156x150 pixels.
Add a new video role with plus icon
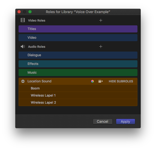coord(101,20)
